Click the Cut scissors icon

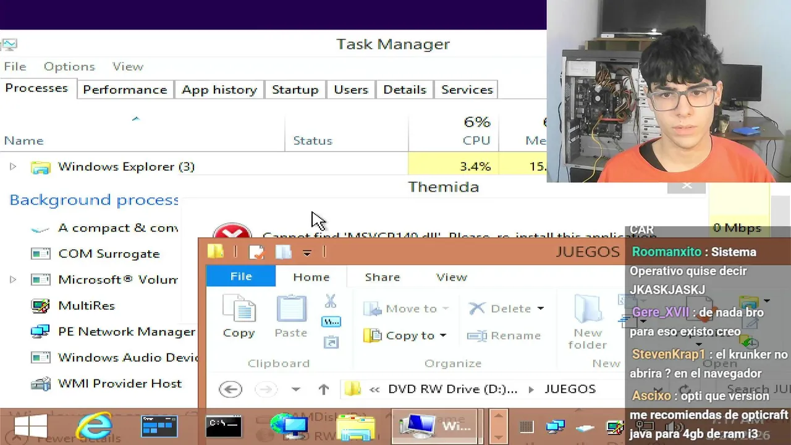pyautogui.click(x=331, y=301)
